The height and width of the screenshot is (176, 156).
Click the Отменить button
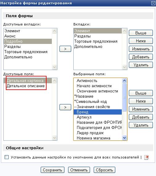click(x=79, y=170)
